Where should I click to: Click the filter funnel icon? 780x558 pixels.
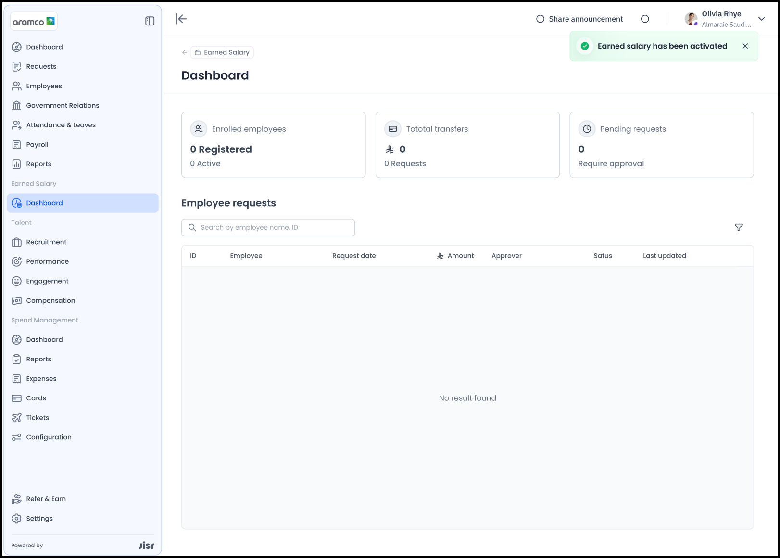click(739, 227)
